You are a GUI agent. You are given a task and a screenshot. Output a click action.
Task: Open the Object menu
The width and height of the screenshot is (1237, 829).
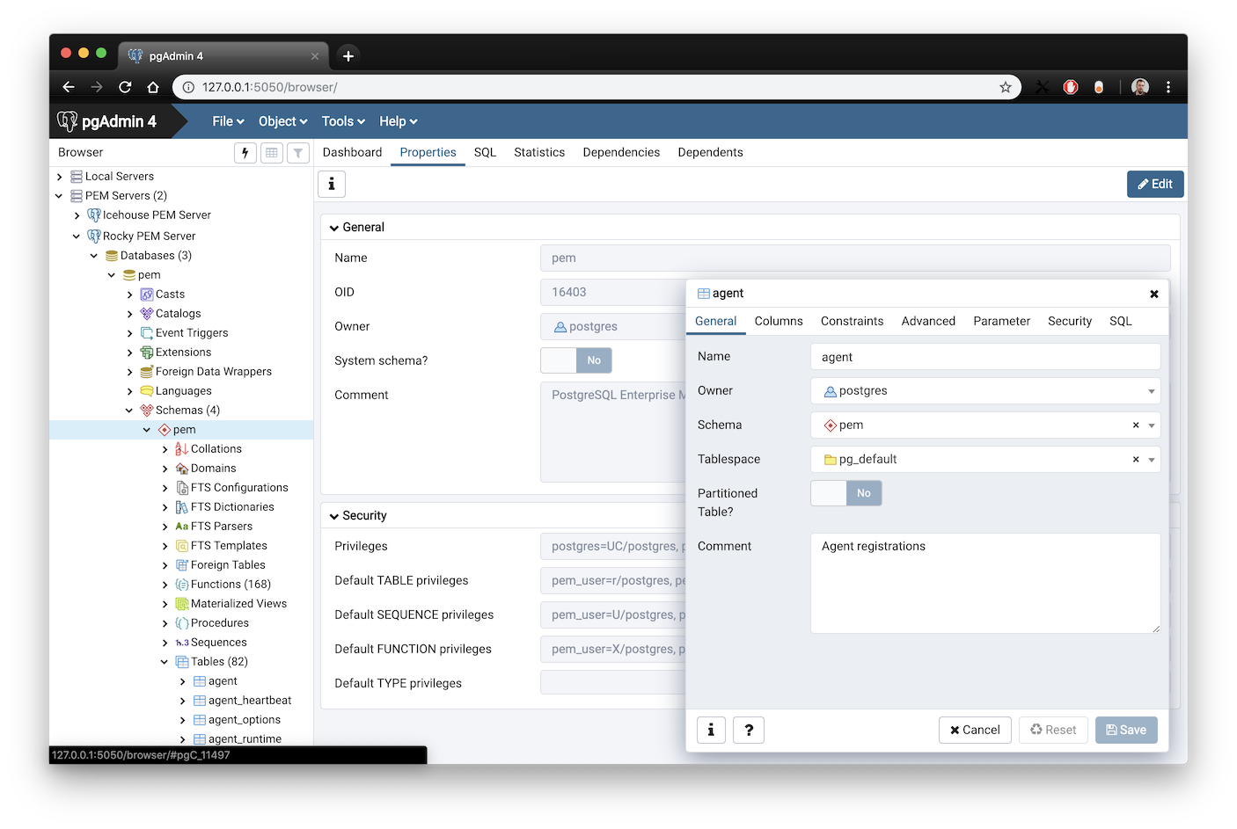coord(282,121)
